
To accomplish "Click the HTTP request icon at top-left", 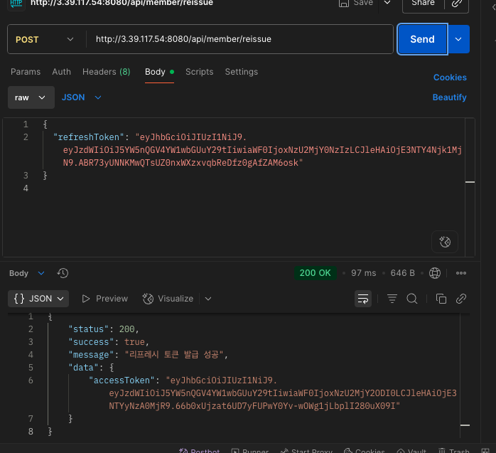I will (x=16, y=4).
